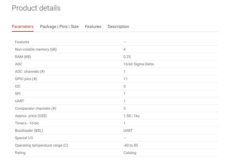
Task: Click the Product details heading
Action: point(36,8)
